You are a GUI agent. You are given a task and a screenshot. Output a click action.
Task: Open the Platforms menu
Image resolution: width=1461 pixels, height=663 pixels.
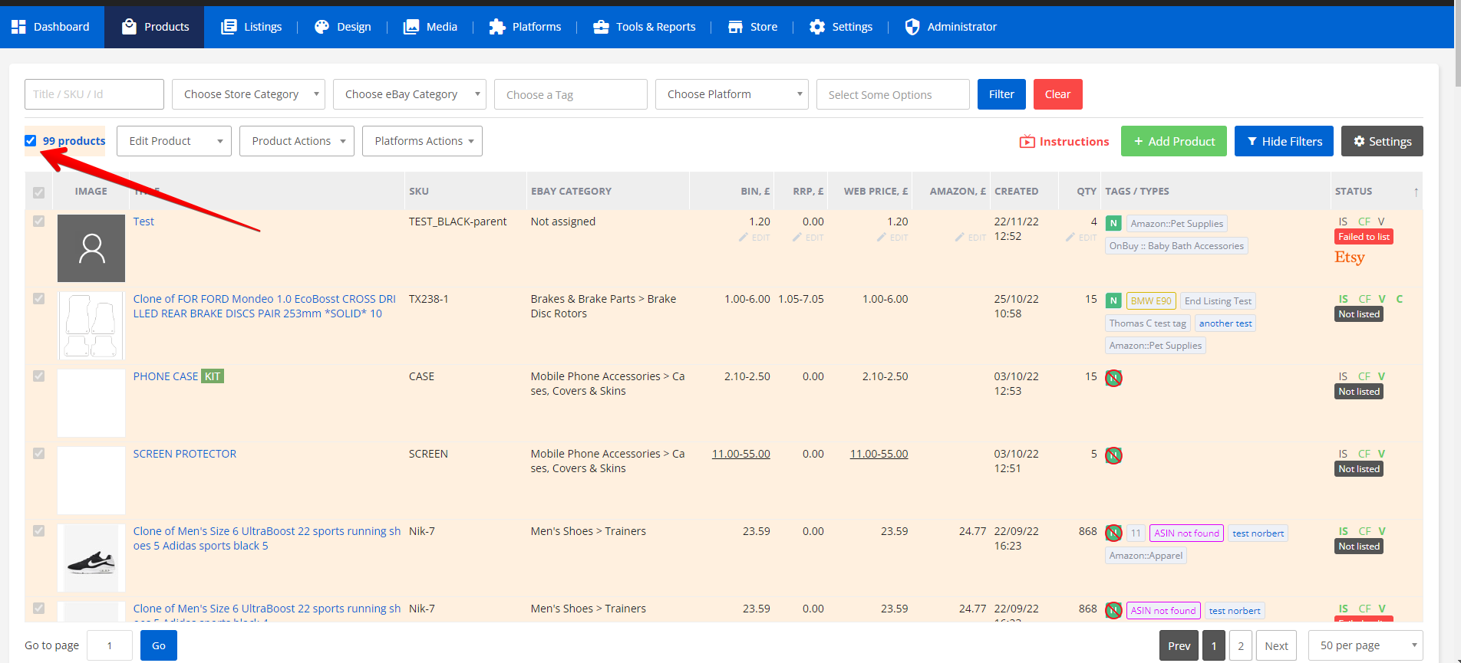point(526,27)
